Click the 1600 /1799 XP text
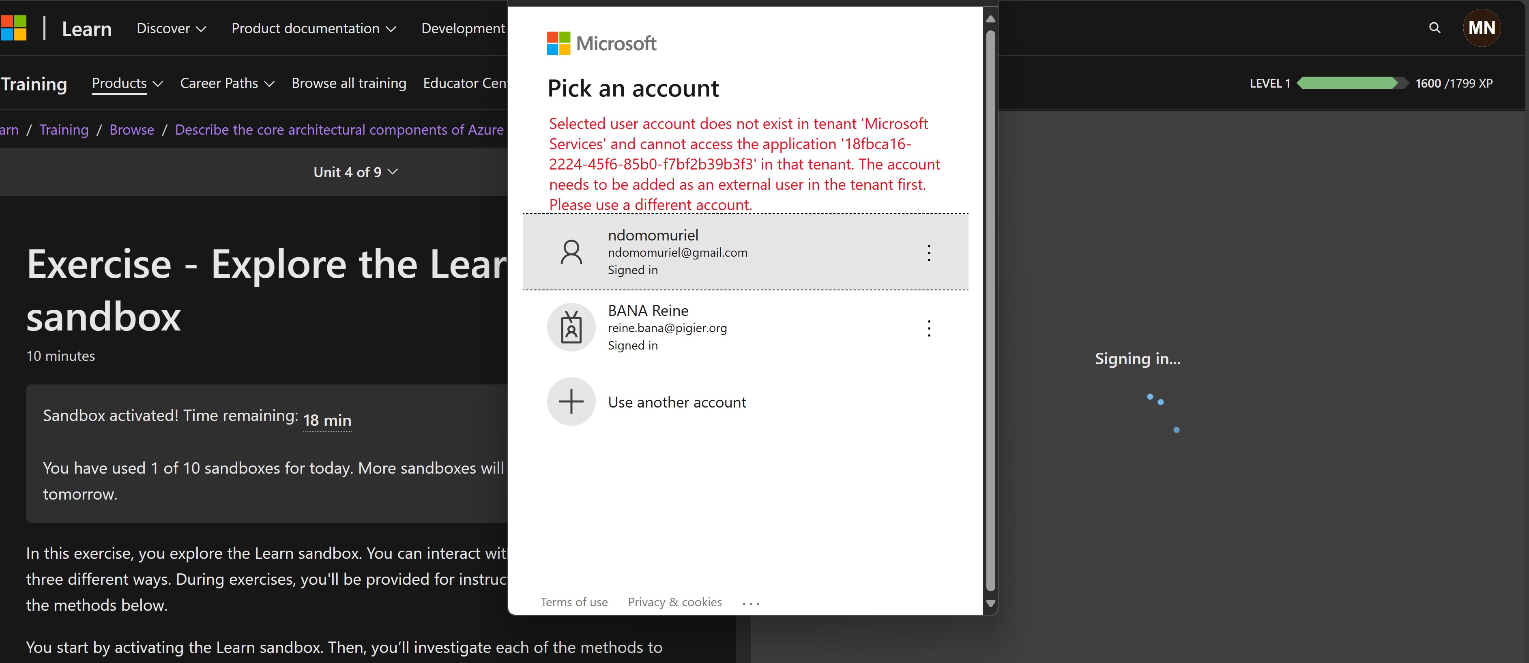The image size is (1529, 663). (x=1454, y=83)
